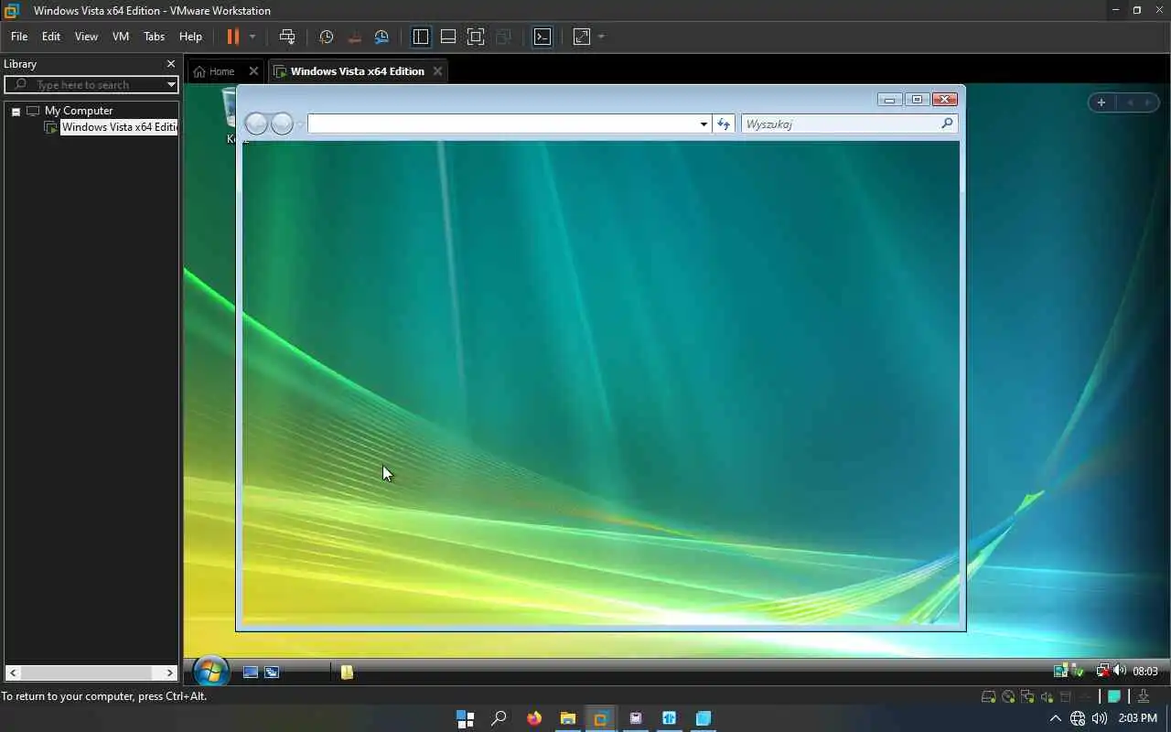Click the CD/DVD device status icon
1171x732 pixels.
(1008, 696)
